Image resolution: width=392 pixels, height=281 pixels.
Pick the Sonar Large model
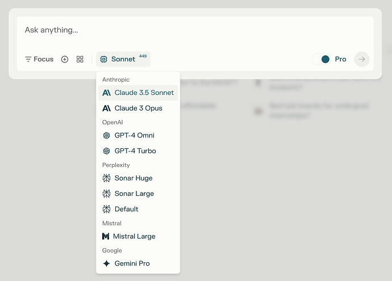[138, 194]
